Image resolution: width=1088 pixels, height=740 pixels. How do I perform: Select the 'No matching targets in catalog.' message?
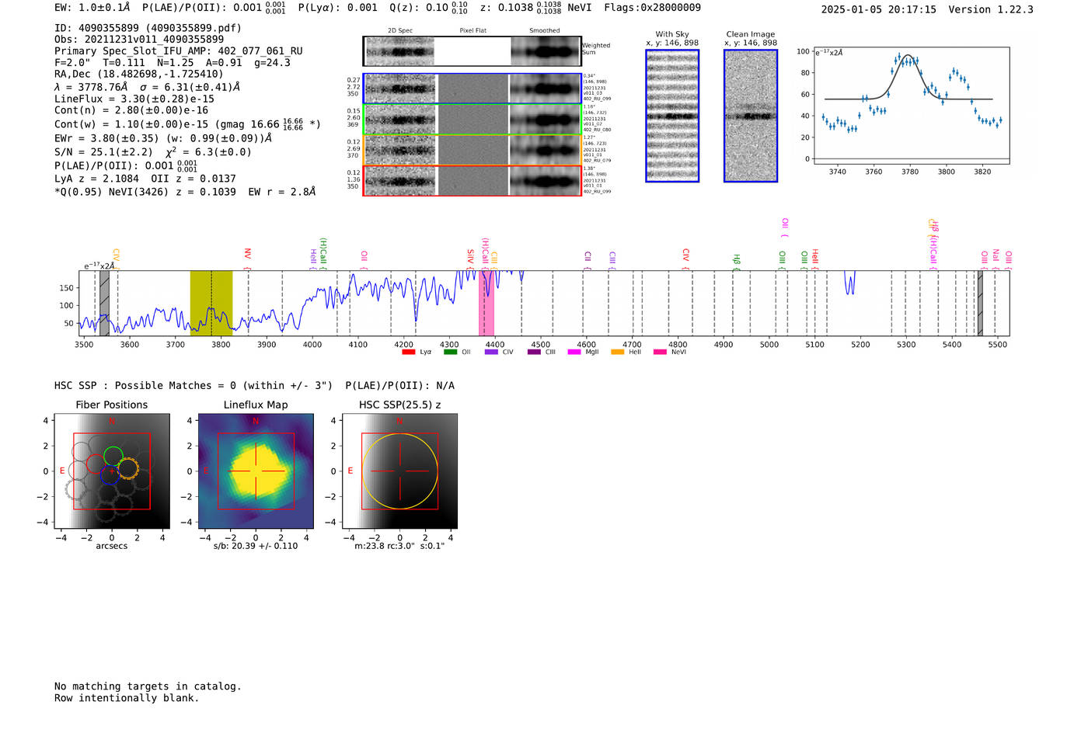pyautogui.click(x=148, y=686)
